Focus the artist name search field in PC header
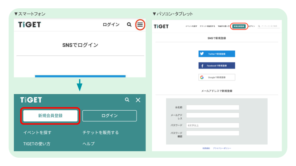 (x=269, y=26)
